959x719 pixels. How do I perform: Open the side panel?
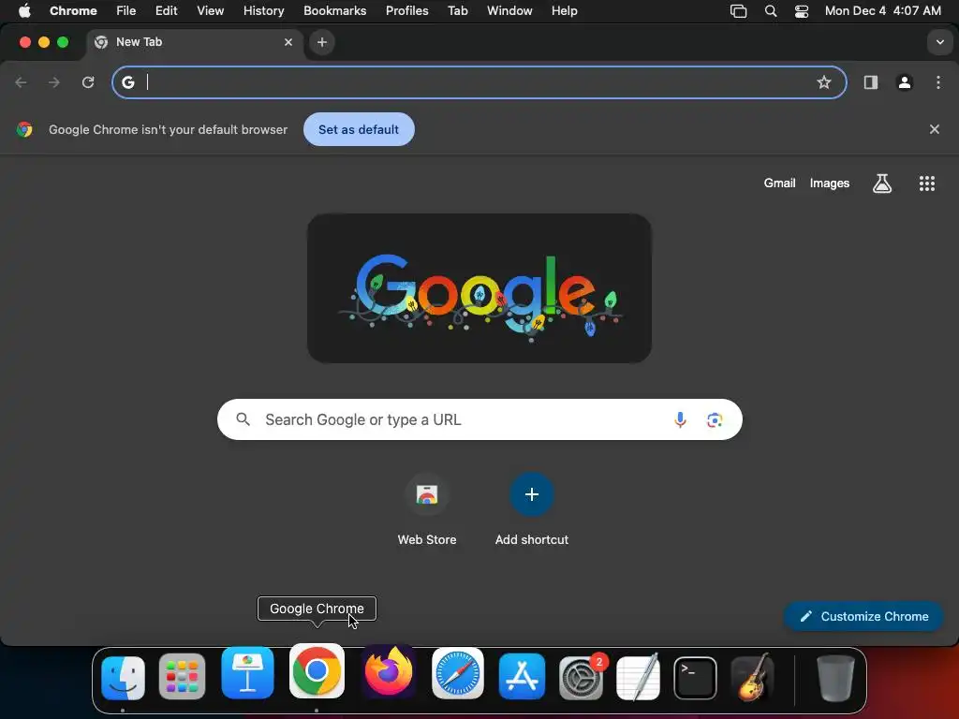[x=870, y=82]
